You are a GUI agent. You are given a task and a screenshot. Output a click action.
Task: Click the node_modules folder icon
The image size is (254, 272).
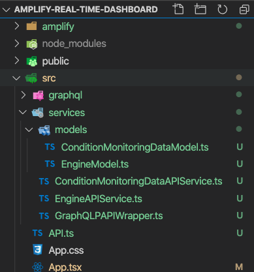tap(32, 44)
